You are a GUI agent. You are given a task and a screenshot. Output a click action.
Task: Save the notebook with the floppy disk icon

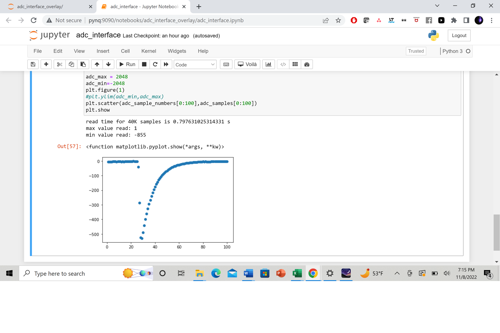pyautogui.click(x=33, y=64)
